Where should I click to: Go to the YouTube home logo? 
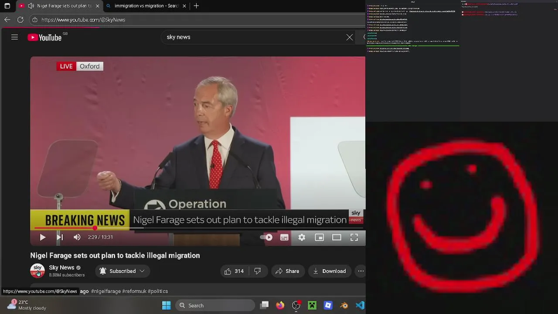pos(44,38)
